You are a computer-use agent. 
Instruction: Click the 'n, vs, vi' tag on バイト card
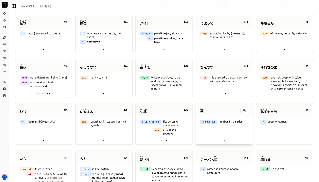146,33
